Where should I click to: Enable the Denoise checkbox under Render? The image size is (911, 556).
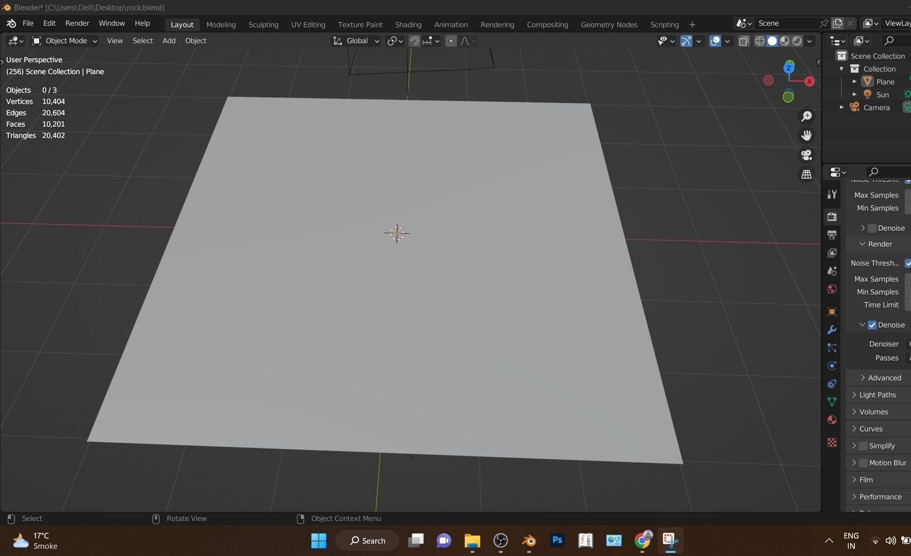pos(872,324)
